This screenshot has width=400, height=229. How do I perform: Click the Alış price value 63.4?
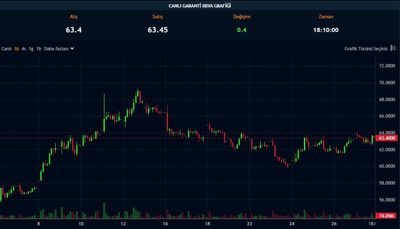pyautogui.click(x=73, y=30)
